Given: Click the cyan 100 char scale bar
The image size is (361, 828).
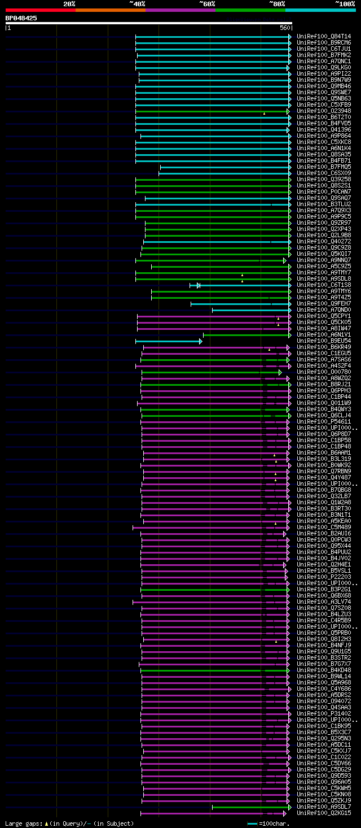Looking at the screenshot, I should 253,823.
